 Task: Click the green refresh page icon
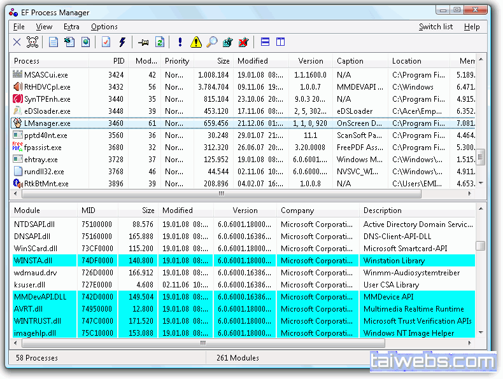click(160, 43)
